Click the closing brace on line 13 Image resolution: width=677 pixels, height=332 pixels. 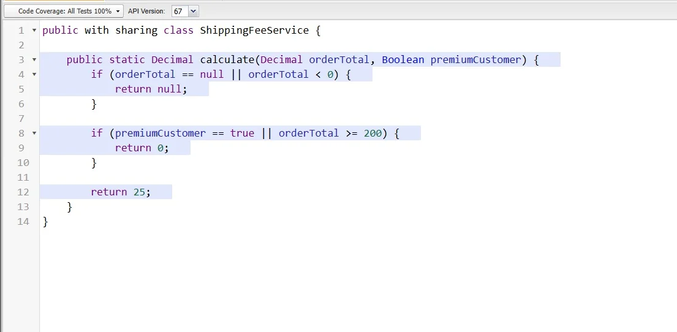[x=69, y=207]
